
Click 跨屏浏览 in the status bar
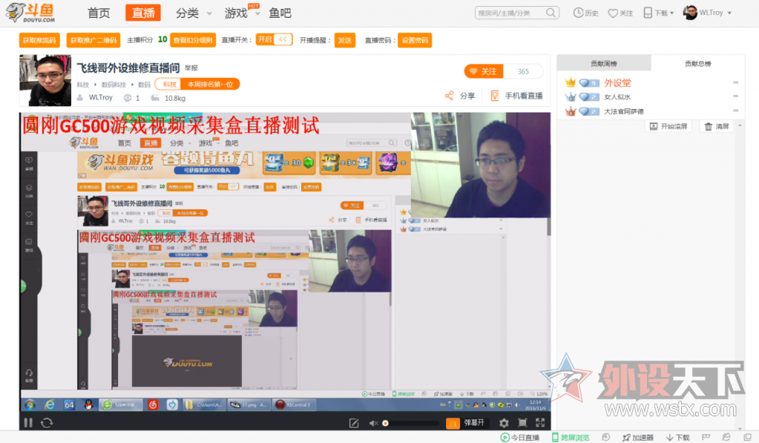coord(571,438)
